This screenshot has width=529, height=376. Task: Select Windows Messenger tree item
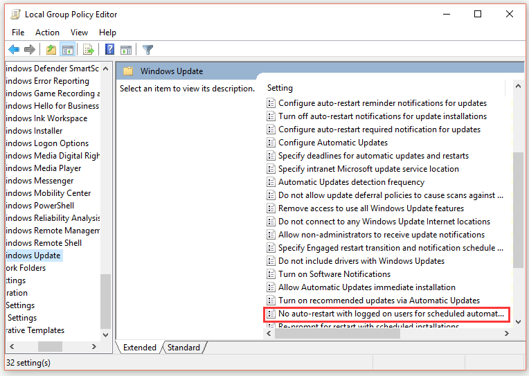click(39, 181)
